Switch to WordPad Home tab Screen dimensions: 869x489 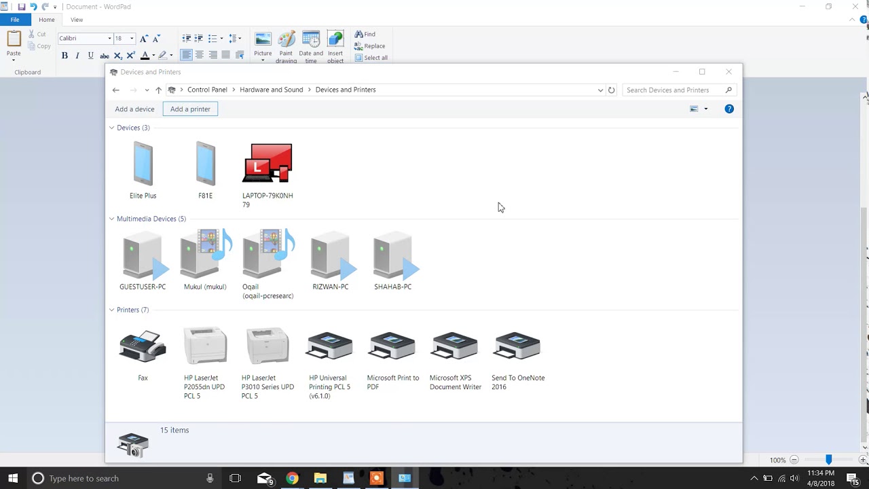47,20
